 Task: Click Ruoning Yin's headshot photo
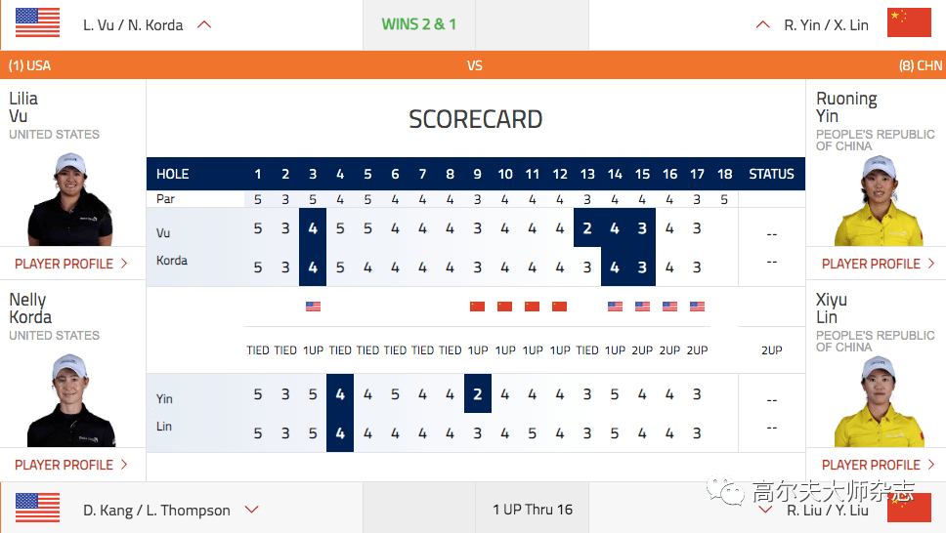pyautogui.click(x=879, y=200)
